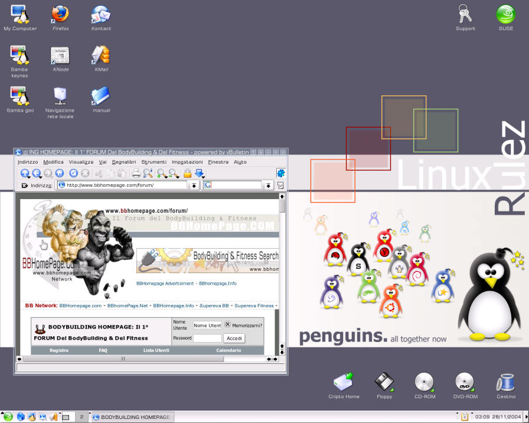
Task: Click the zoom-in magnifier icon
Action: point(161,173)
